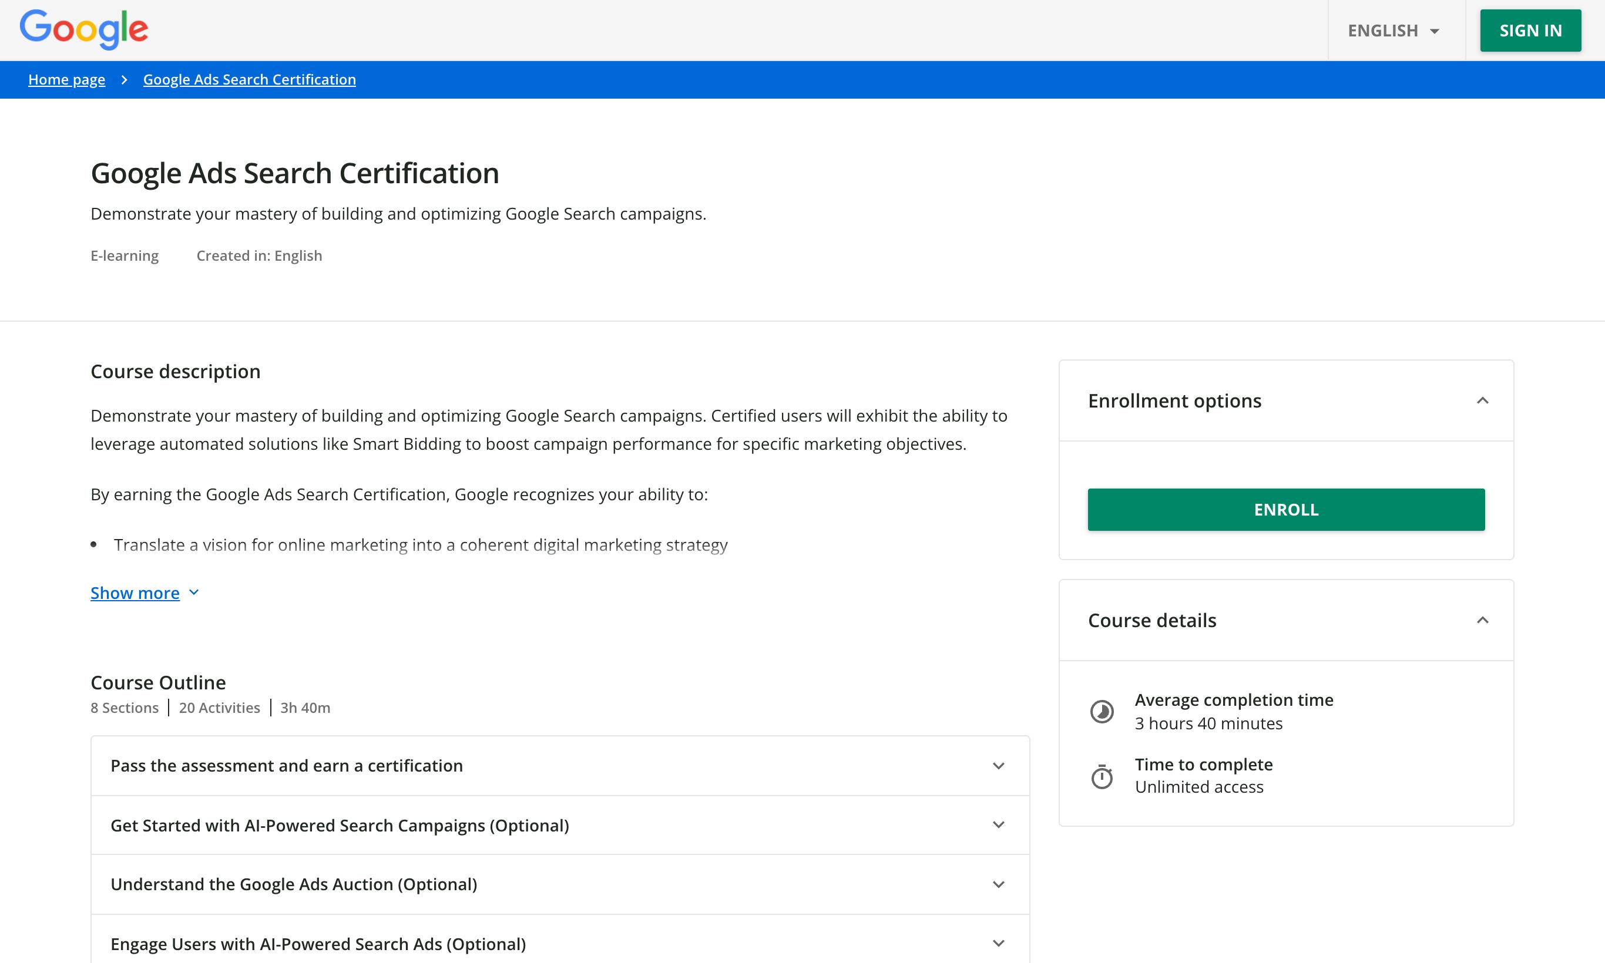Click Unlimited access value
Screen dimensions: 1605x963
click(x=1198, y=787)
